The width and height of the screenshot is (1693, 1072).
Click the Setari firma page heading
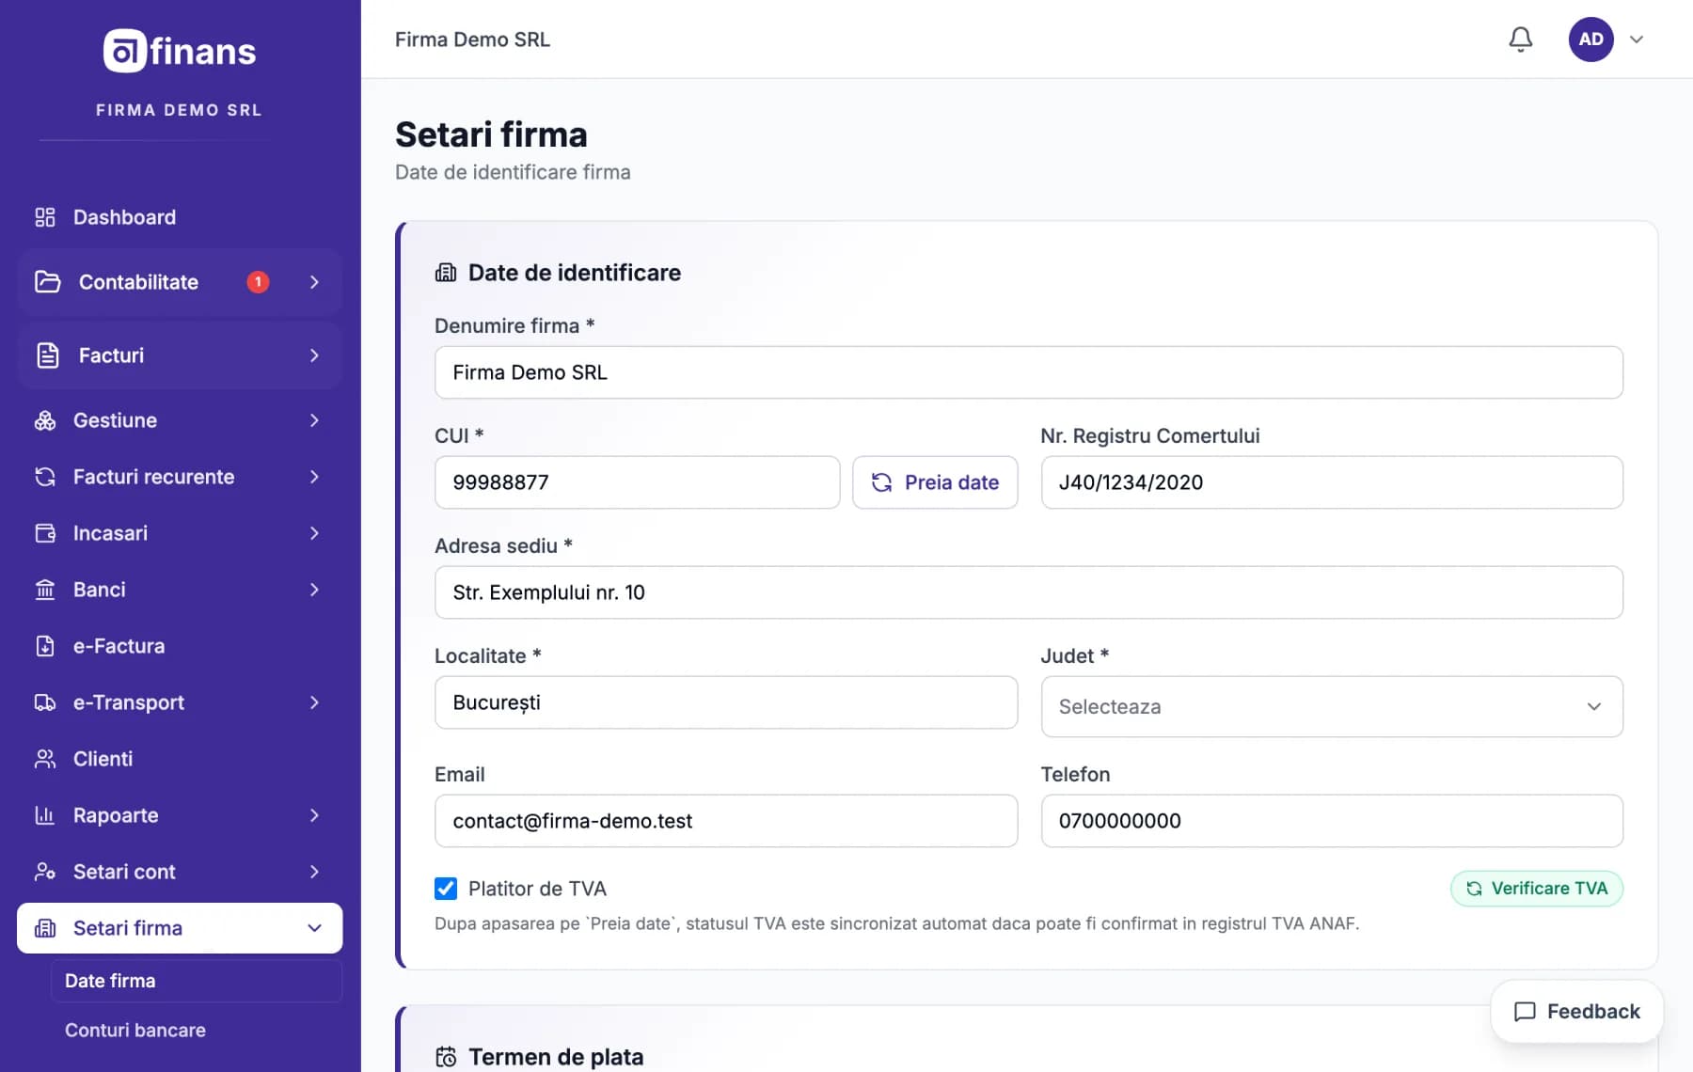491,134
